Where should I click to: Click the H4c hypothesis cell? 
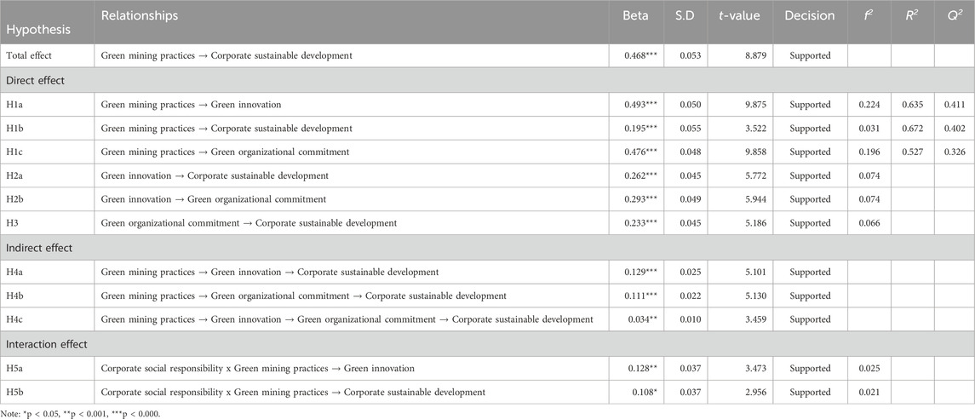(x=14, y=319)
